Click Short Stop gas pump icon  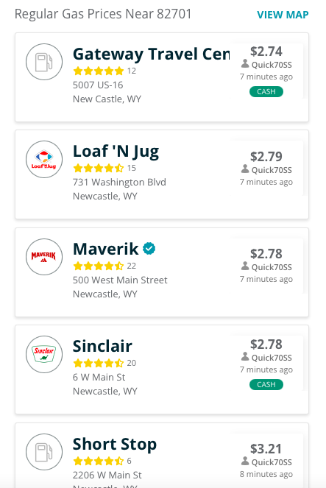coord(44,452)
